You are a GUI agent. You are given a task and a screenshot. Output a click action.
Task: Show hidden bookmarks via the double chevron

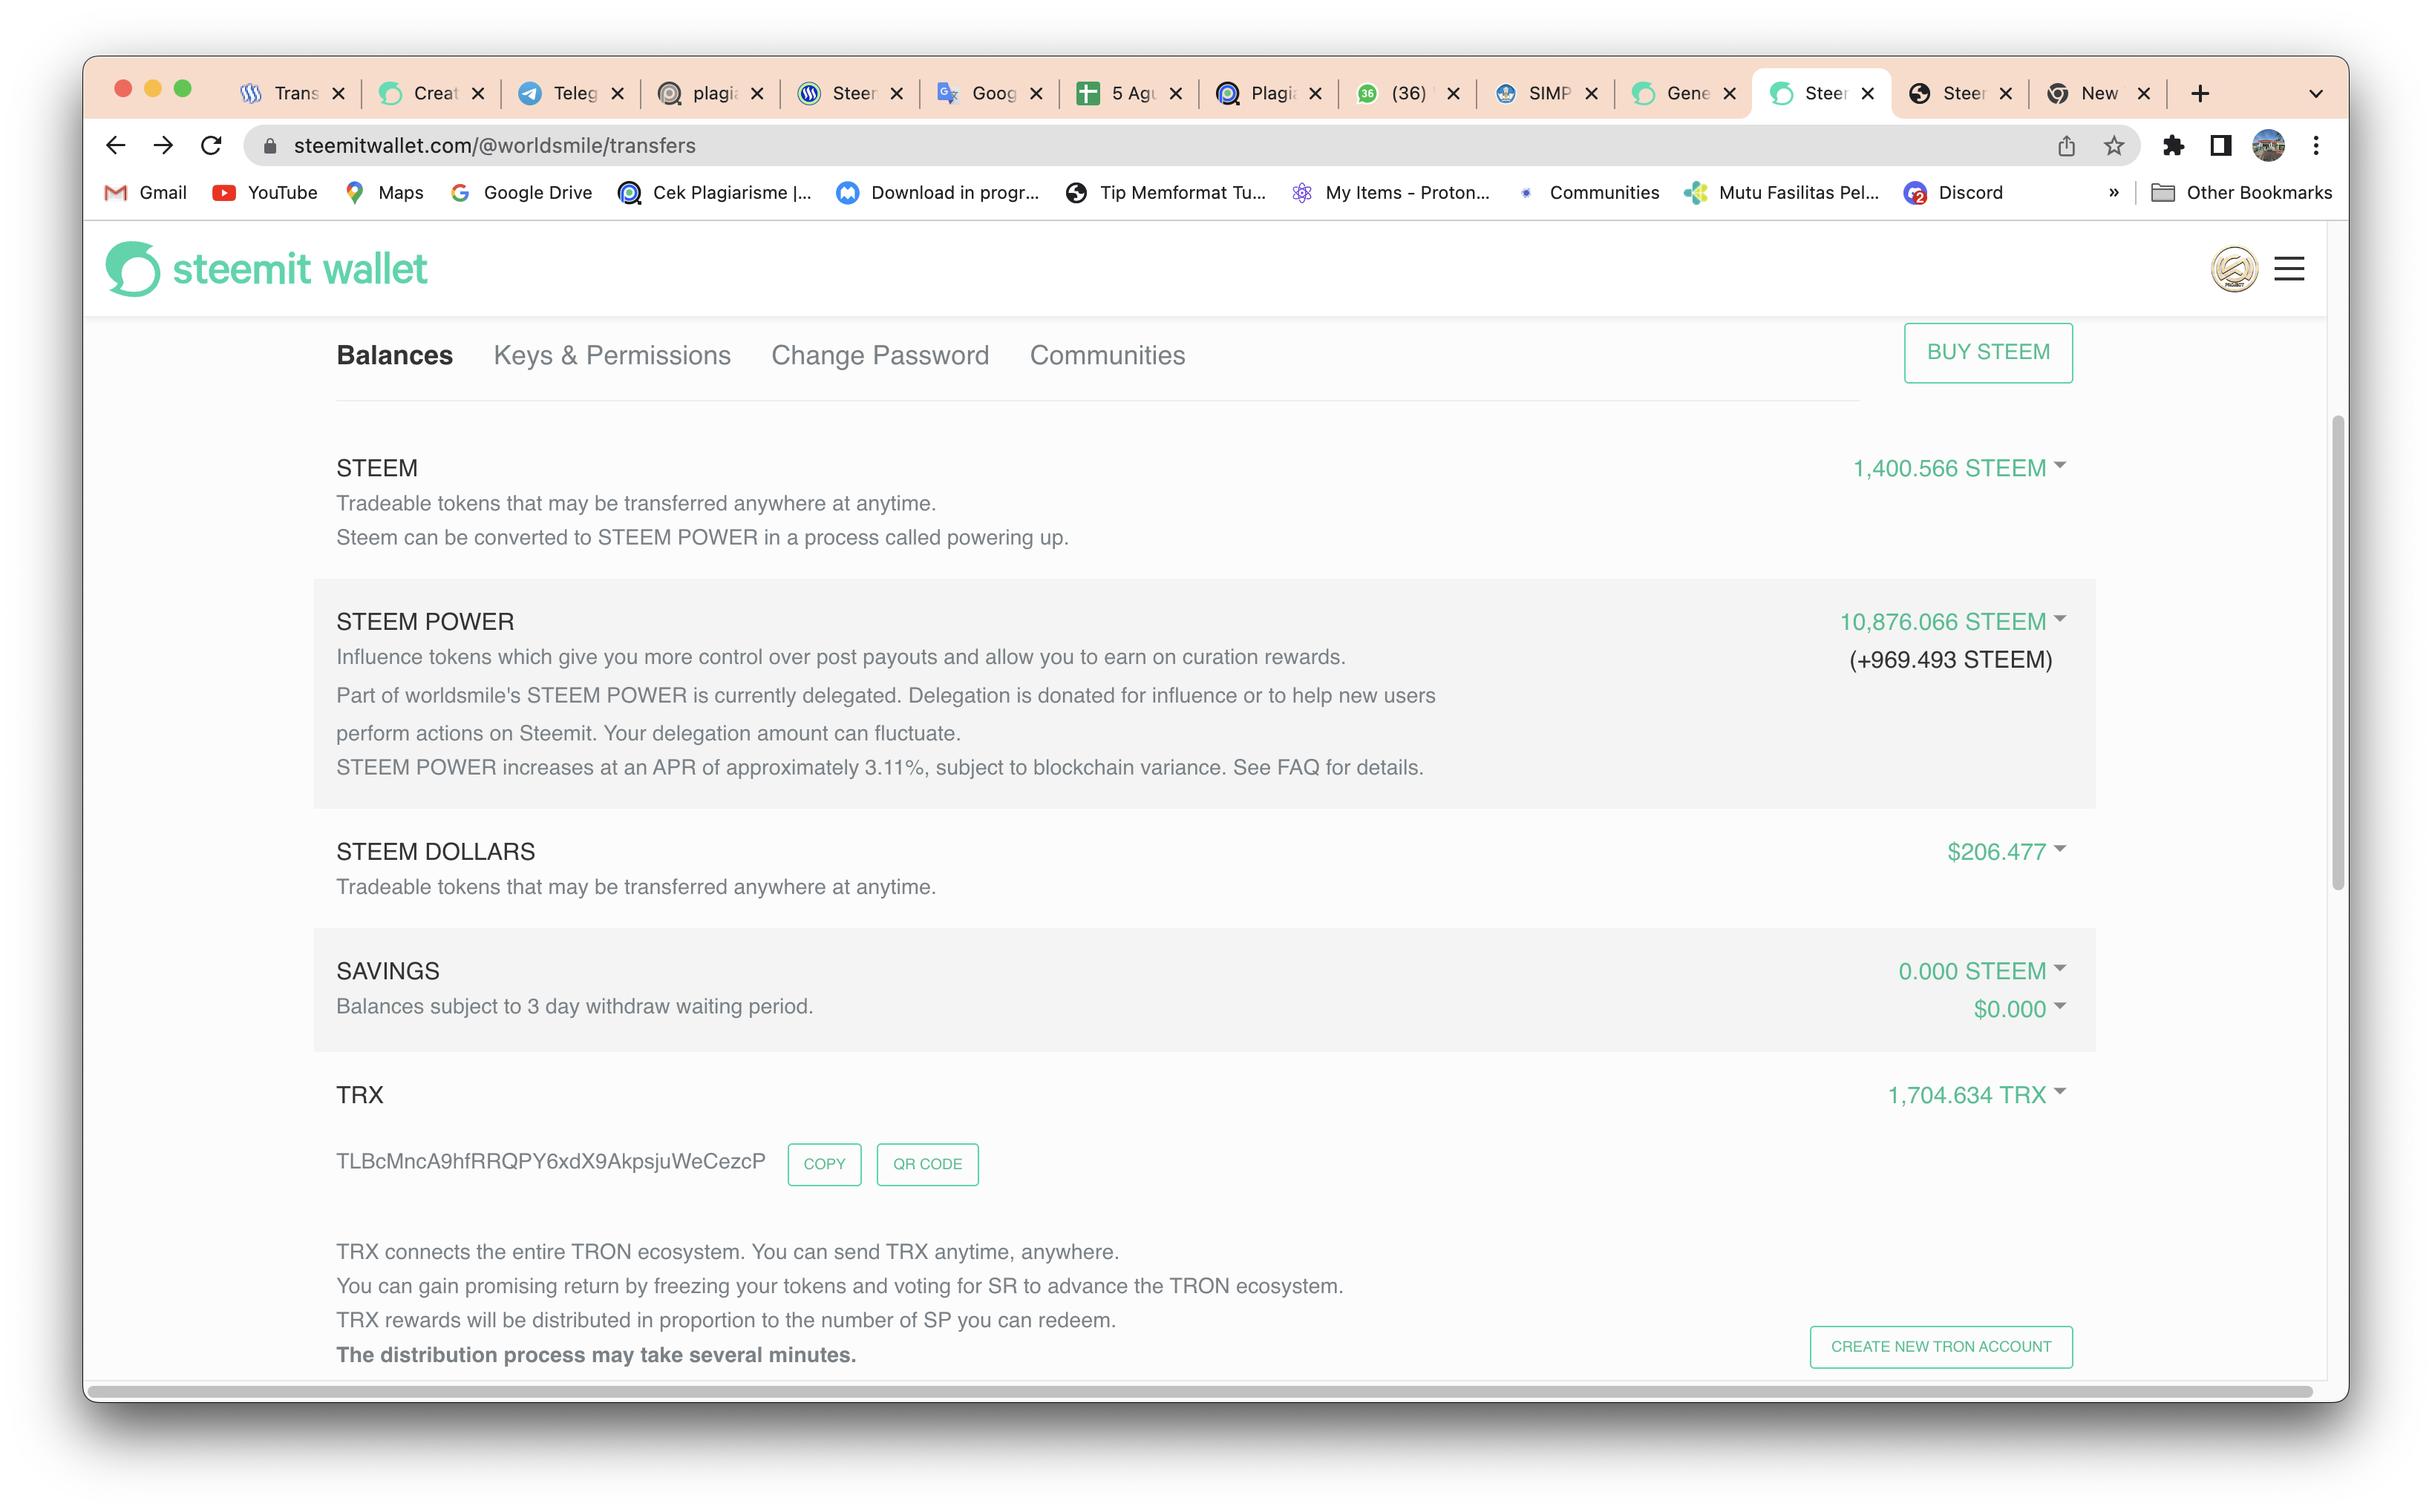[2114, 193]
